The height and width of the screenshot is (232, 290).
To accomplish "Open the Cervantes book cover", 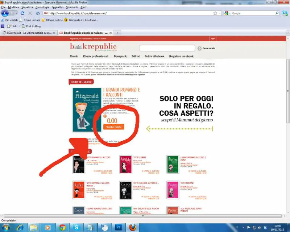I will click(x=126, y=210).
